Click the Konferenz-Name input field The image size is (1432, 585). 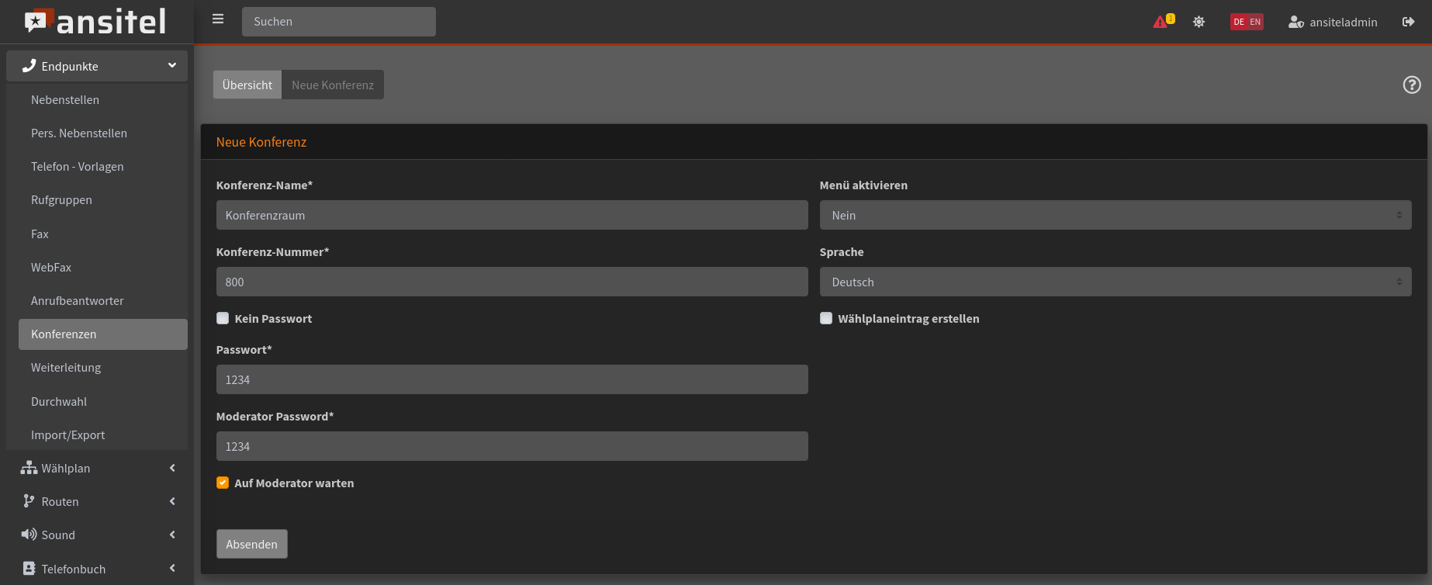[511, 215]
